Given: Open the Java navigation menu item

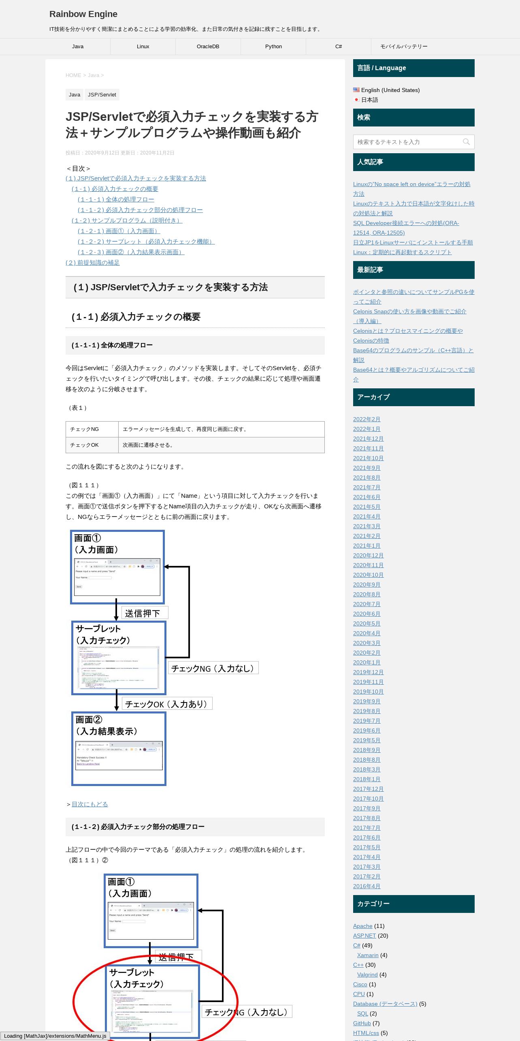Looking at the screenshot, I should (x=78, y=47).
